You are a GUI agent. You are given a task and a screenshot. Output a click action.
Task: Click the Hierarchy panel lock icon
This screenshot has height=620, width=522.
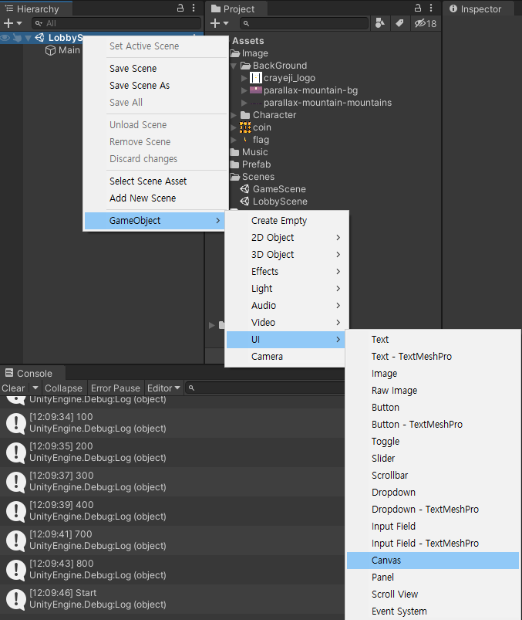tap(180, 8)
